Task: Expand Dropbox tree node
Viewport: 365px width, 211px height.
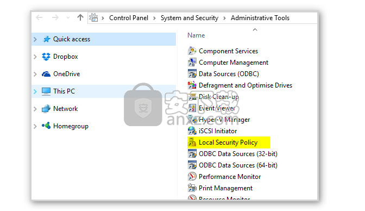Action: pos(35,57)
